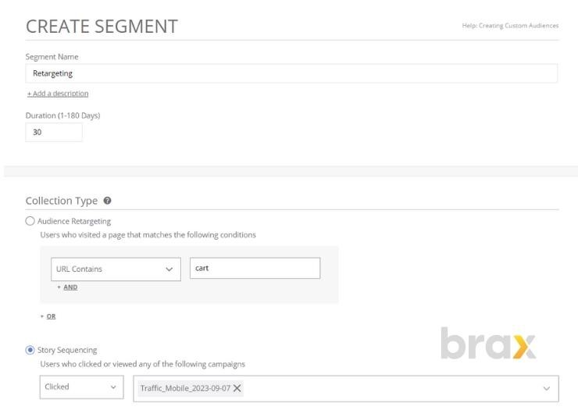Click the chevron in the URL Contains box

tap(169, 269)
